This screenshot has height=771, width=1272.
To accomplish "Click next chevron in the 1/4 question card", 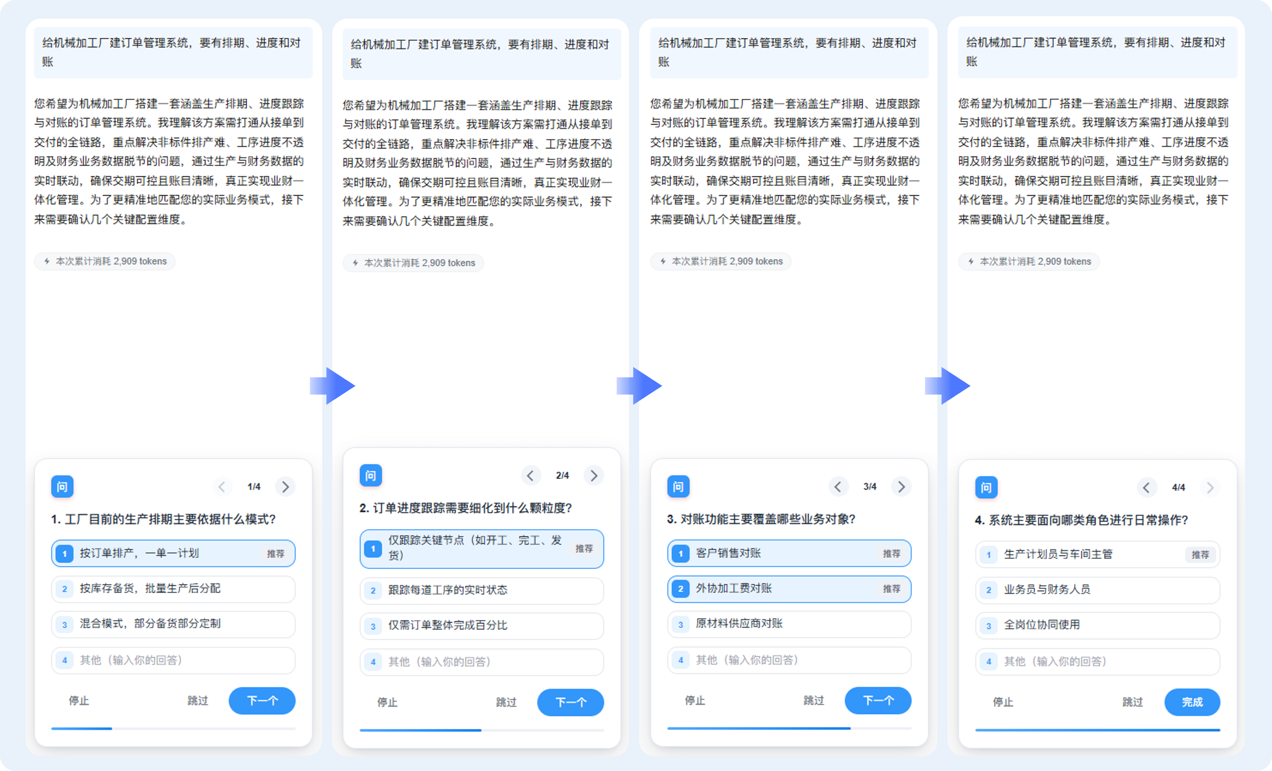I will [285, 487].
